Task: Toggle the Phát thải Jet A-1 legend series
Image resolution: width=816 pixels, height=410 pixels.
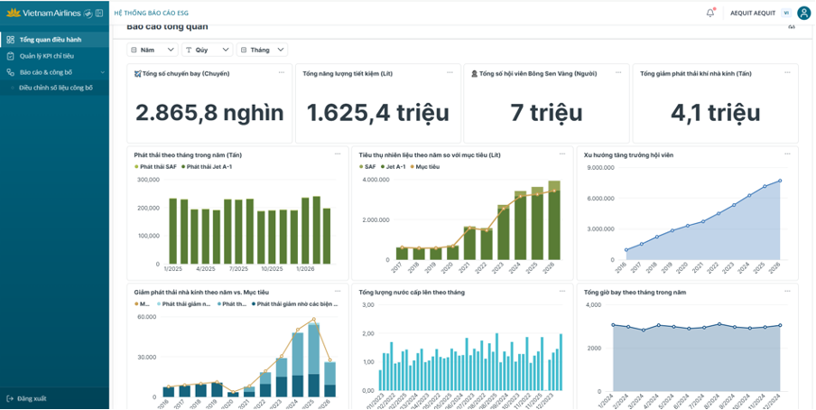Action: [206, 167]
